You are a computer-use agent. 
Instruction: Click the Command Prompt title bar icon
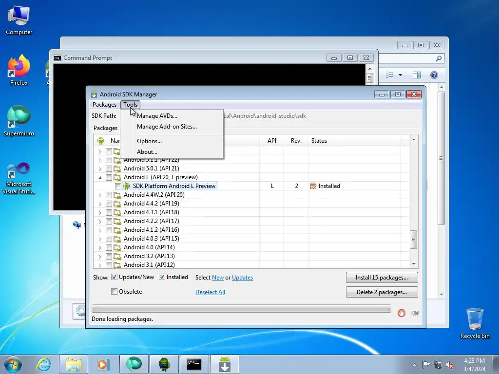(x=58, y=58)
